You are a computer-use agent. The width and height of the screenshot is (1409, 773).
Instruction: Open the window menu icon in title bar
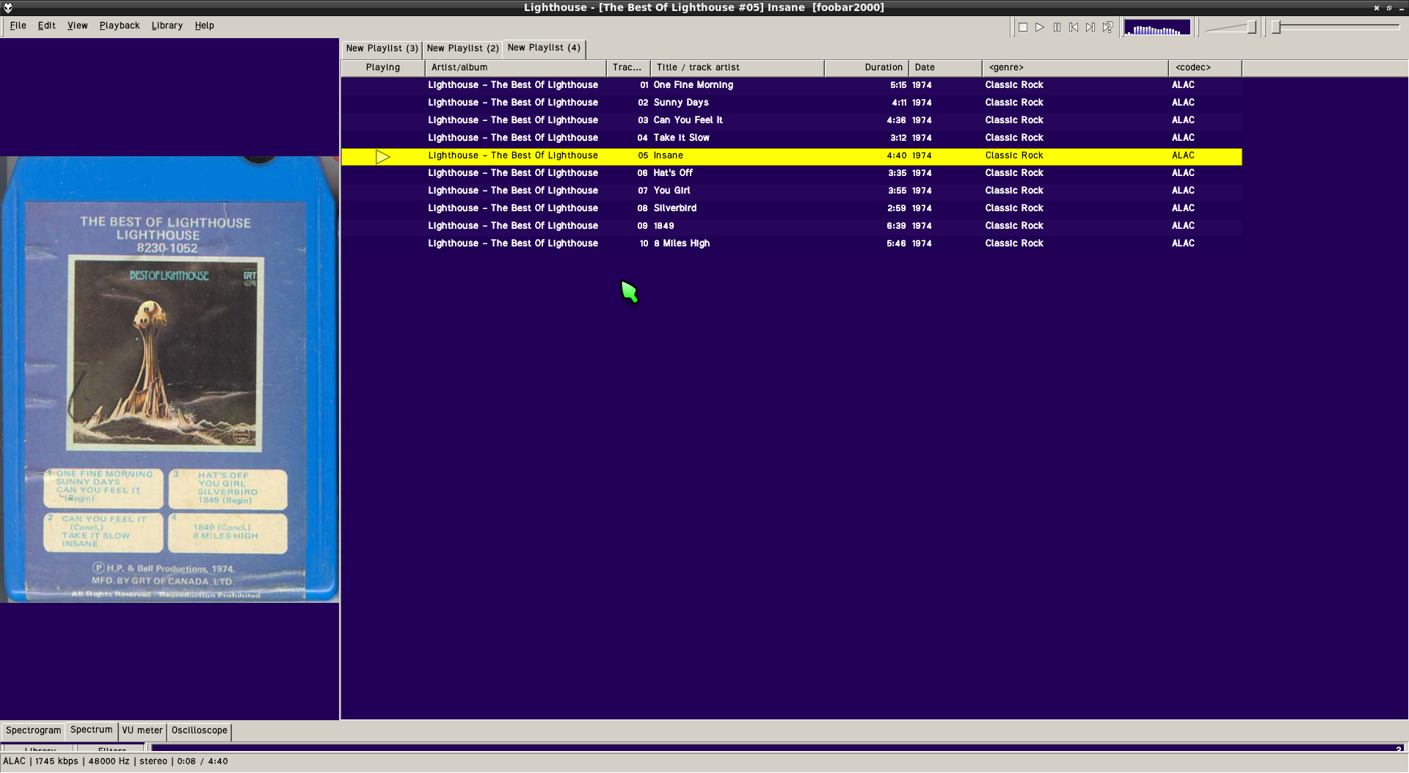point(7,7)
